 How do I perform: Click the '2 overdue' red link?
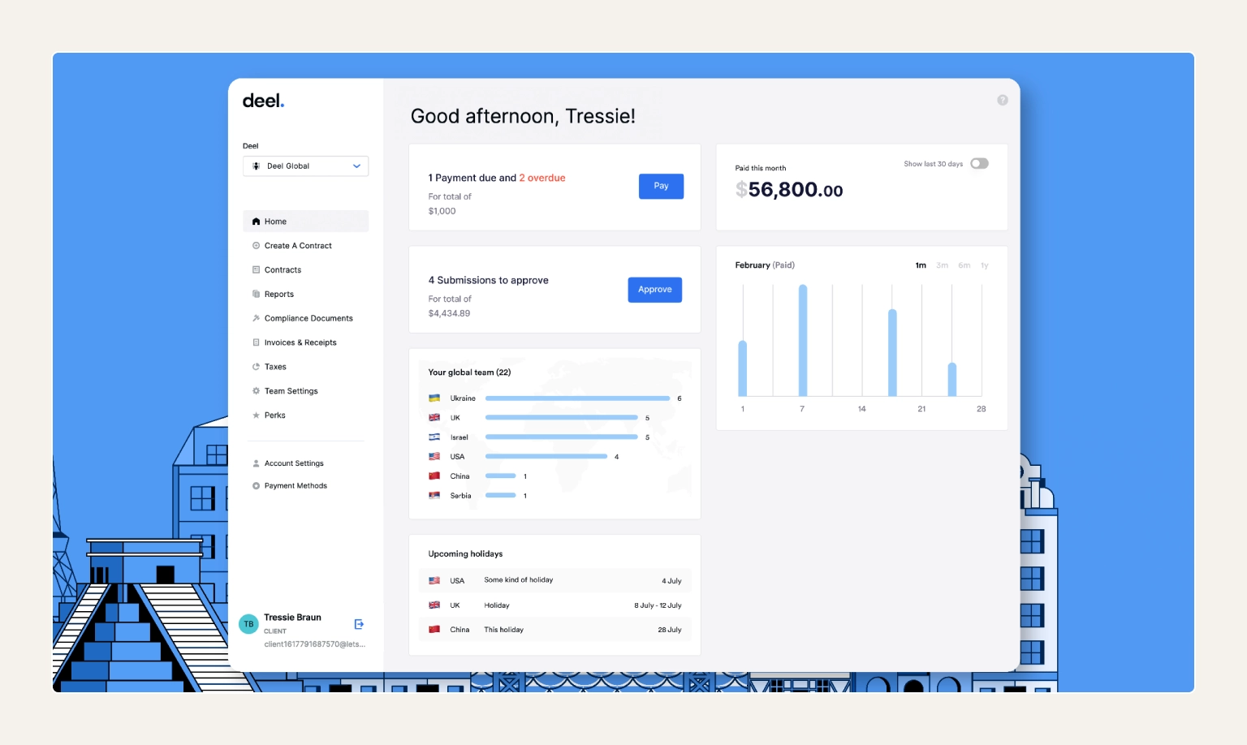pyautogui.click(x=542, y=178)
